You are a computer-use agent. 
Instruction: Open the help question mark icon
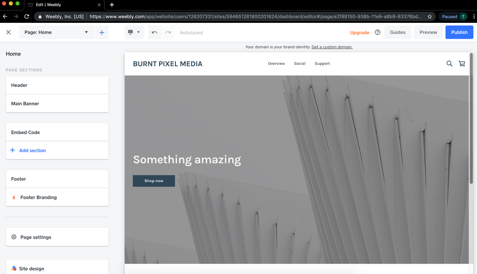pos(378,32)
